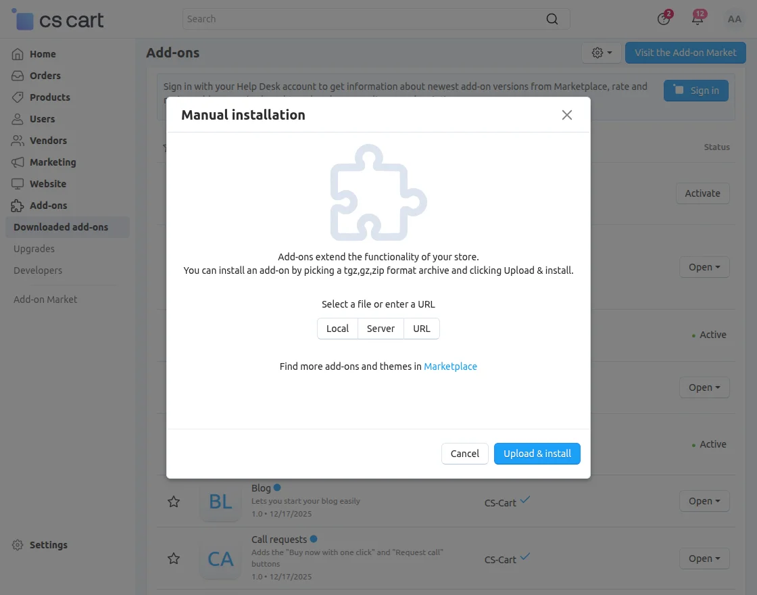The height and width of the screenshot is (595, 757).
Task: Star the Call requests add-on
Action: [x=174, y=558]
